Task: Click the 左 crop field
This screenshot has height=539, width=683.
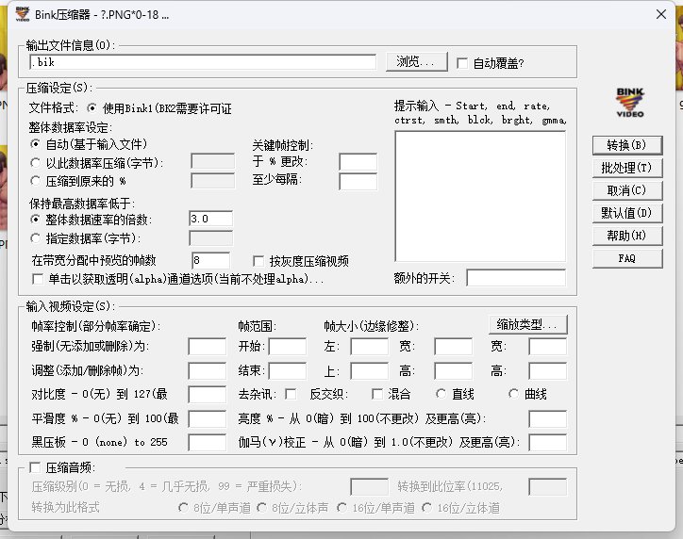Action: 370,347
